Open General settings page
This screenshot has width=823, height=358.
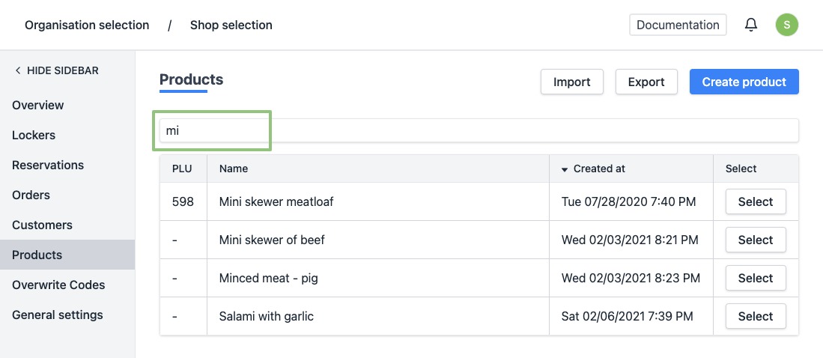click(58, 315)
